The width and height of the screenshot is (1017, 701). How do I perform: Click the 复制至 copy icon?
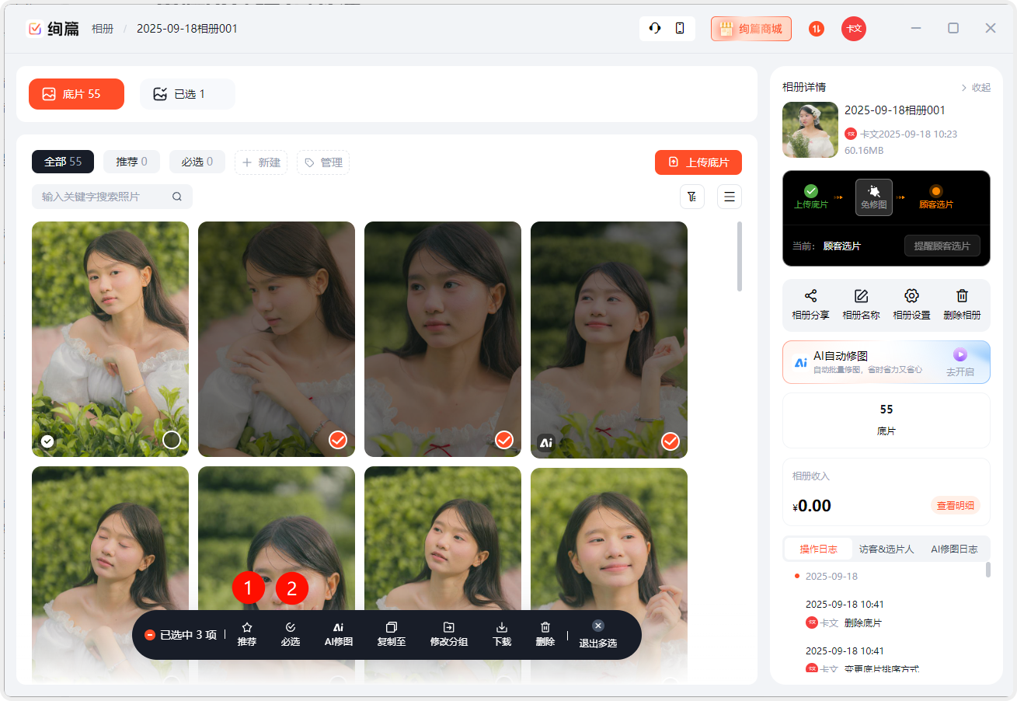[392, 628]
